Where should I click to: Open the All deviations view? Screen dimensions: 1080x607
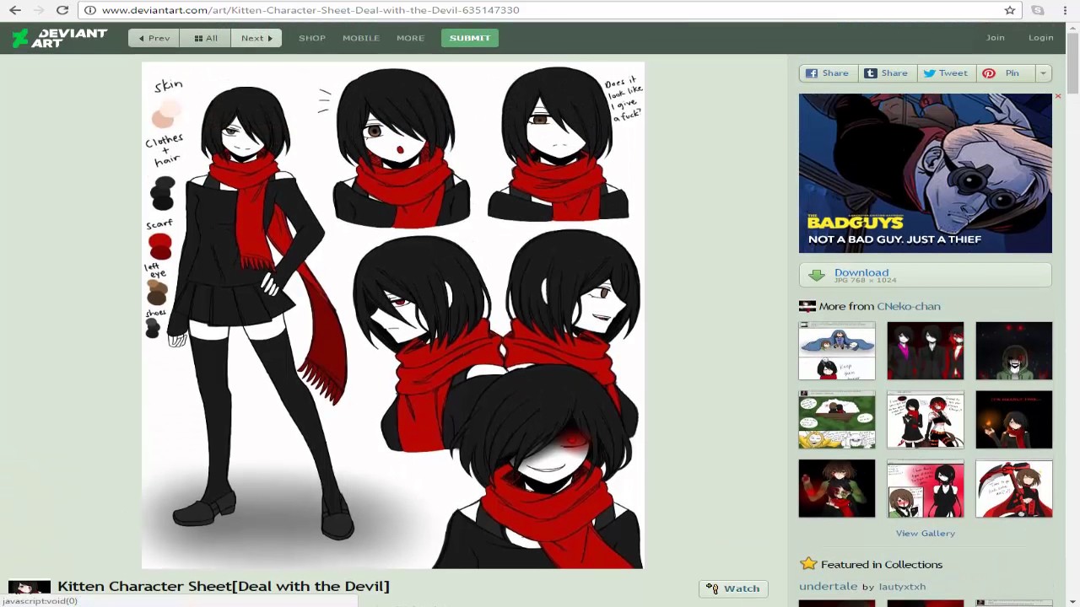[x=205, y=38]
